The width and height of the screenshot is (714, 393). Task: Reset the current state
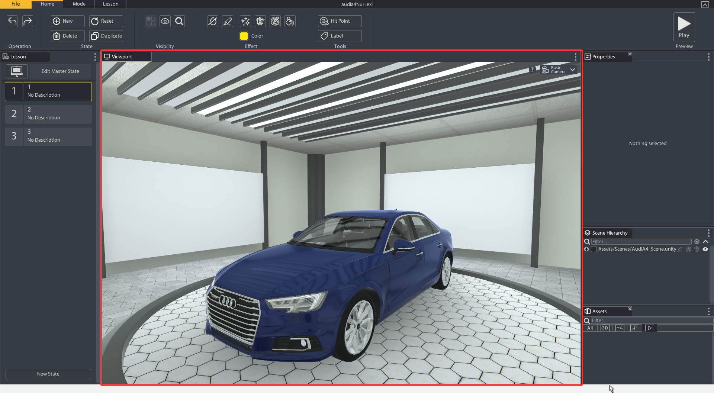106,21
